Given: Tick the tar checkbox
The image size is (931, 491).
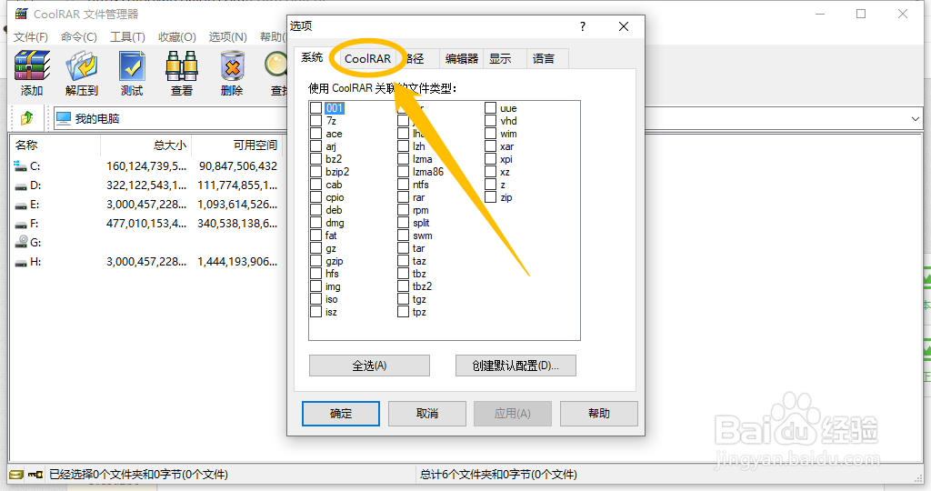Looking at the screenshot, I should pyautogui.click(x=403, y=248).
